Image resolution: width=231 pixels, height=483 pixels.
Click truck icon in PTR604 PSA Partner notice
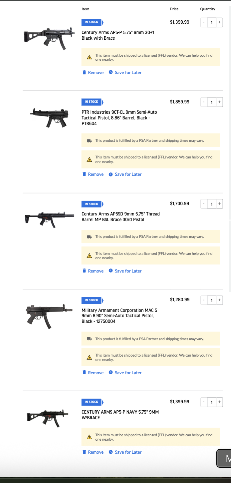tap(89, 141)
